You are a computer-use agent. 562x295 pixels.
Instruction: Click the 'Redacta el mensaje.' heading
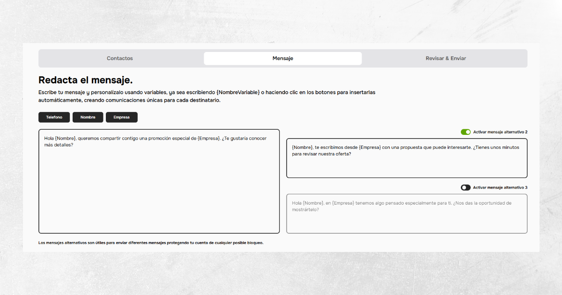click(85, 80)
